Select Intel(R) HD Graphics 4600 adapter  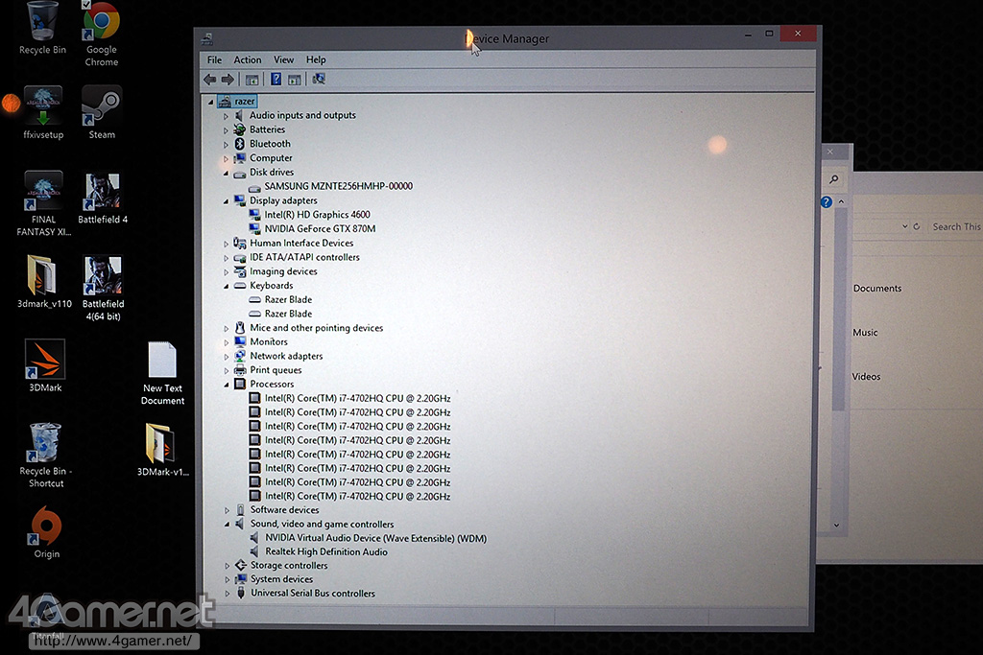tap(317, 215)
